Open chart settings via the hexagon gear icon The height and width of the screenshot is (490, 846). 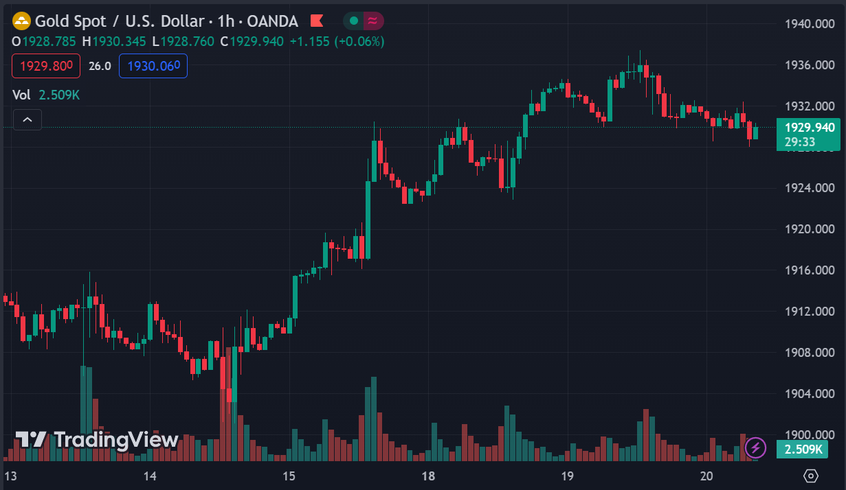pyautogui.click(x=811, y=476)
